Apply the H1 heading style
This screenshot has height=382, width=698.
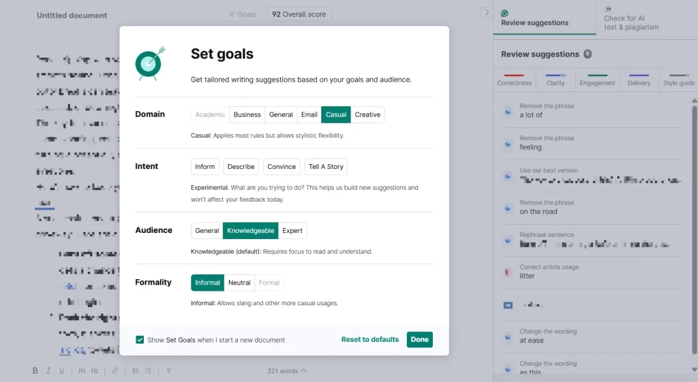(82, 370)
